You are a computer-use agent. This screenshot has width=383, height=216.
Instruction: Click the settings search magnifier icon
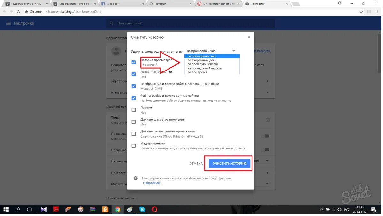click(111, 23)
